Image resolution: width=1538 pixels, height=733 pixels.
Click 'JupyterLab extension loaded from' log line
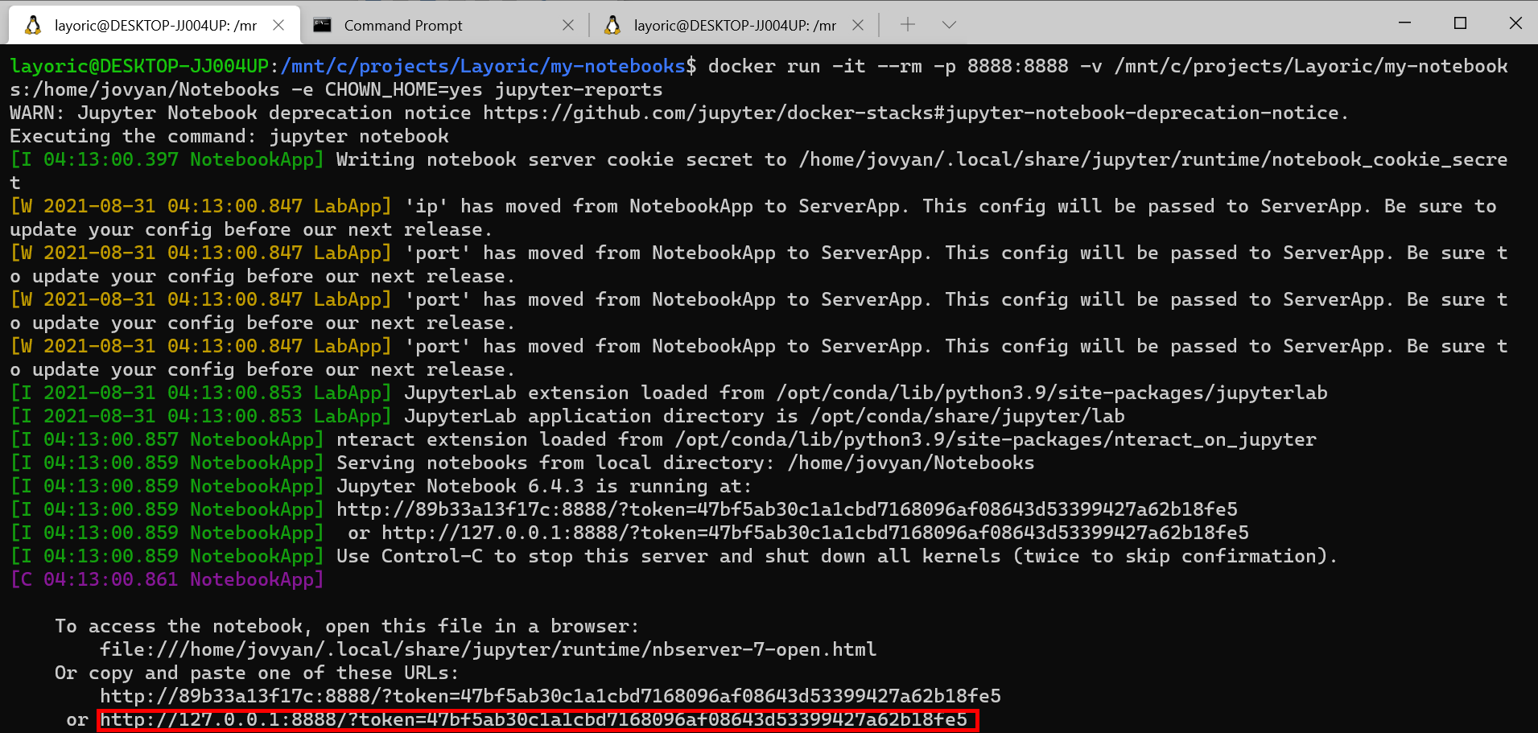pyautogui.click(x=669, y=393)
